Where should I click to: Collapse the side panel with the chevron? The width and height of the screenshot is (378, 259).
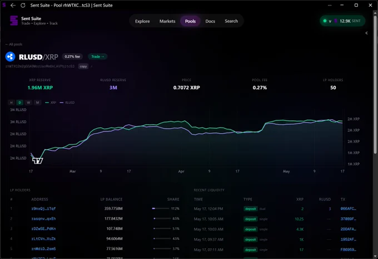[366, 33]
